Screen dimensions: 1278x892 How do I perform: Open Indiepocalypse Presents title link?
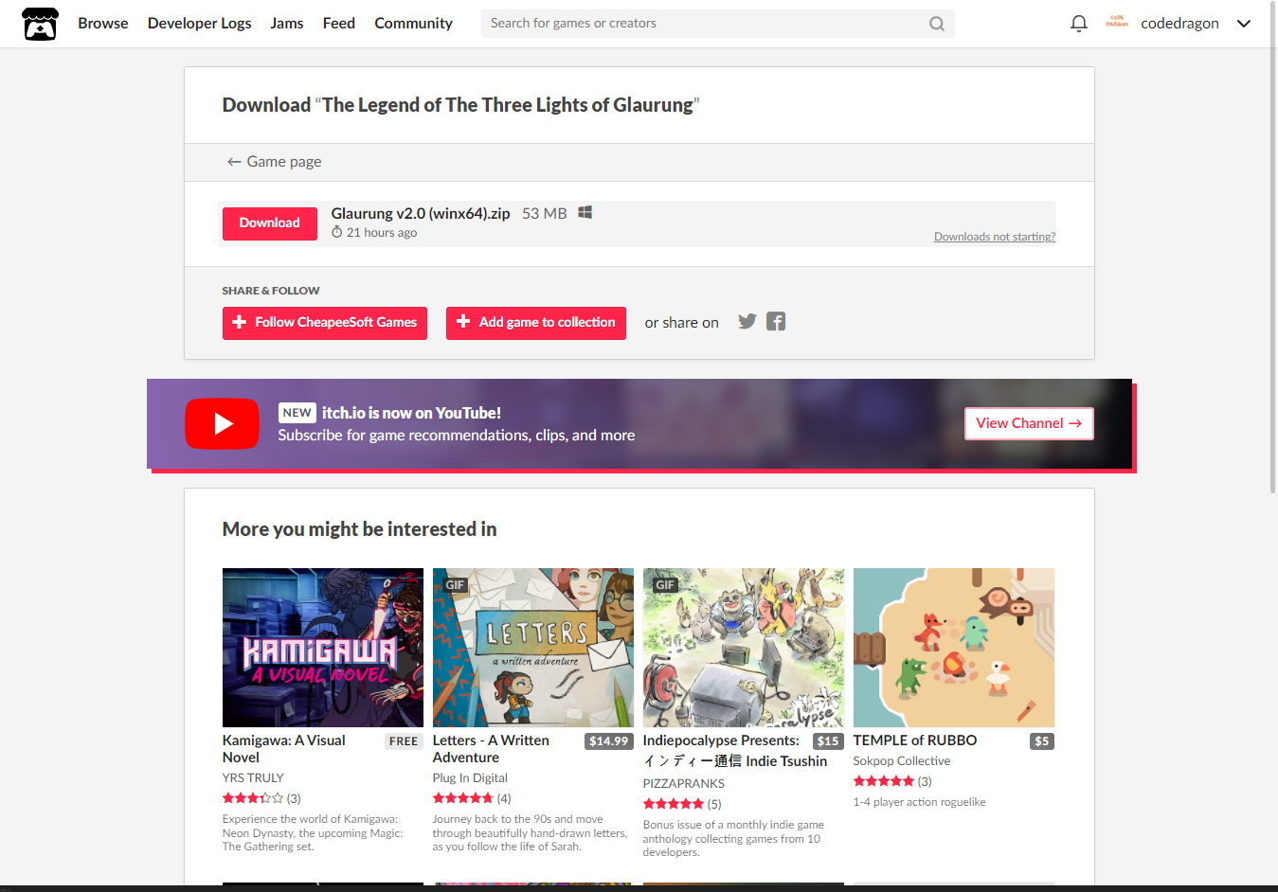click(x=735, y=751)
